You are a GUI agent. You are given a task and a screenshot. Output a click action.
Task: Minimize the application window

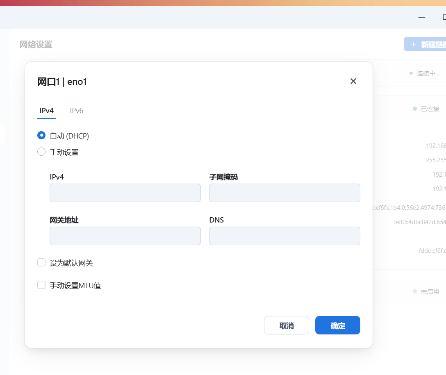click(421, 17)
